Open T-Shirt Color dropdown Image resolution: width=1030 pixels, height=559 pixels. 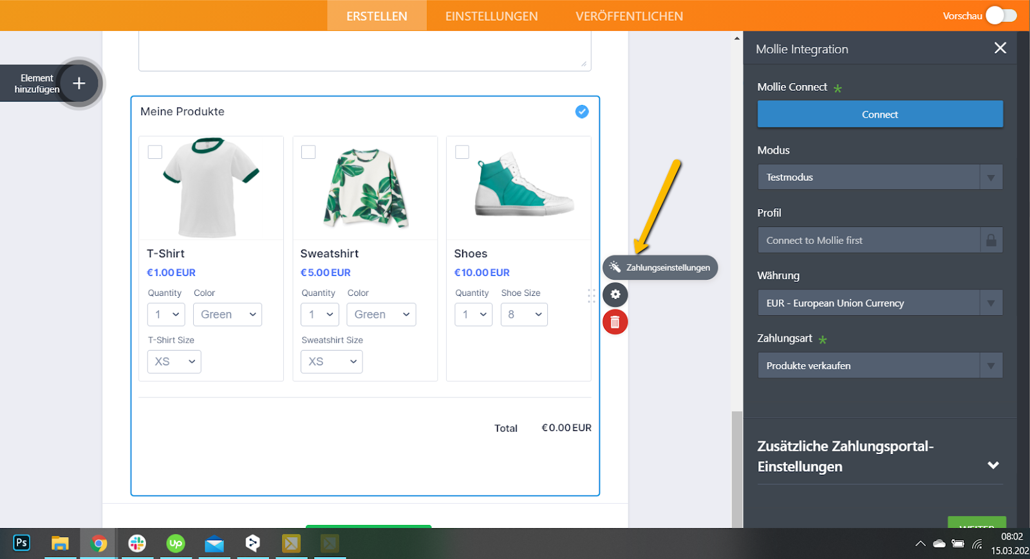228,315
